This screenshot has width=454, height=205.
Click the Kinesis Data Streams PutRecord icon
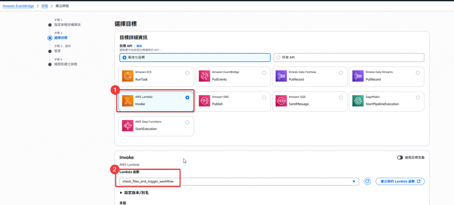(x=358, y=76)
